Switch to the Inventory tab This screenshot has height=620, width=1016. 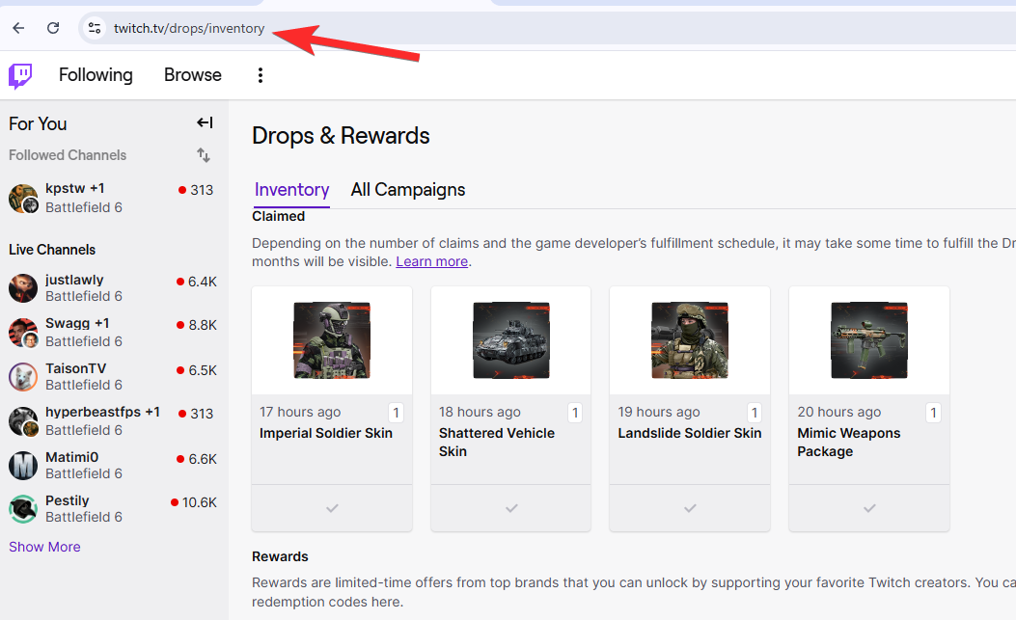[x=291, y=190]
